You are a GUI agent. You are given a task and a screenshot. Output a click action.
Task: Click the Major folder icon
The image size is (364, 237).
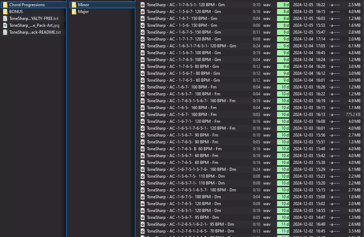click(x=74, y=12)
